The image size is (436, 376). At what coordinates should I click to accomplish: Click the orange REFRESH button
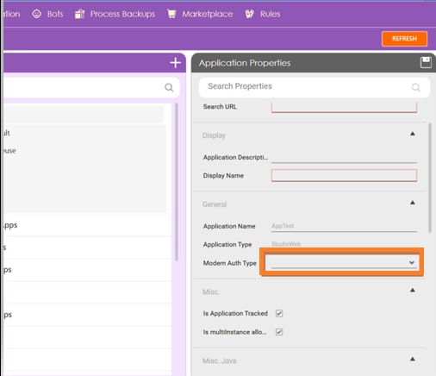pyautogui.click(x=404, y=39)
